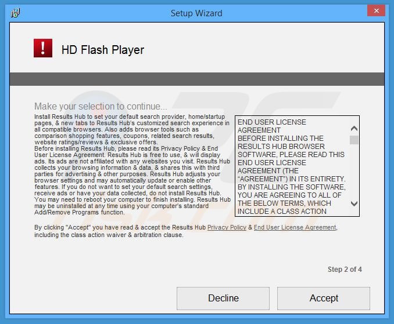Open the Privacy Policy link
This screenshot has height=324, width=394.
[x=227, y=227]
